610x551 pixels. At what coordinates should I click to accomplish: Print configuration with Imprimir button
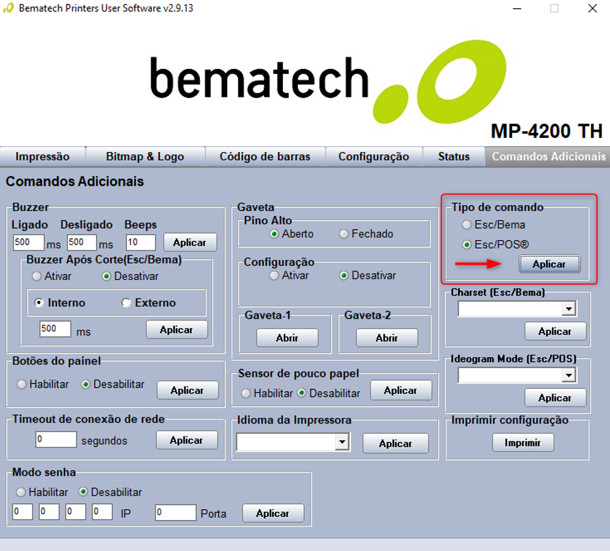click(x=523, y=443)
